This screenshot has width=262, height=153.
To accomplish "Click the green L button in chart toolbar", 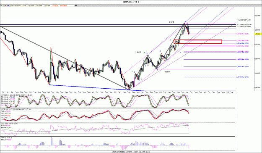I will pos(3,6).
